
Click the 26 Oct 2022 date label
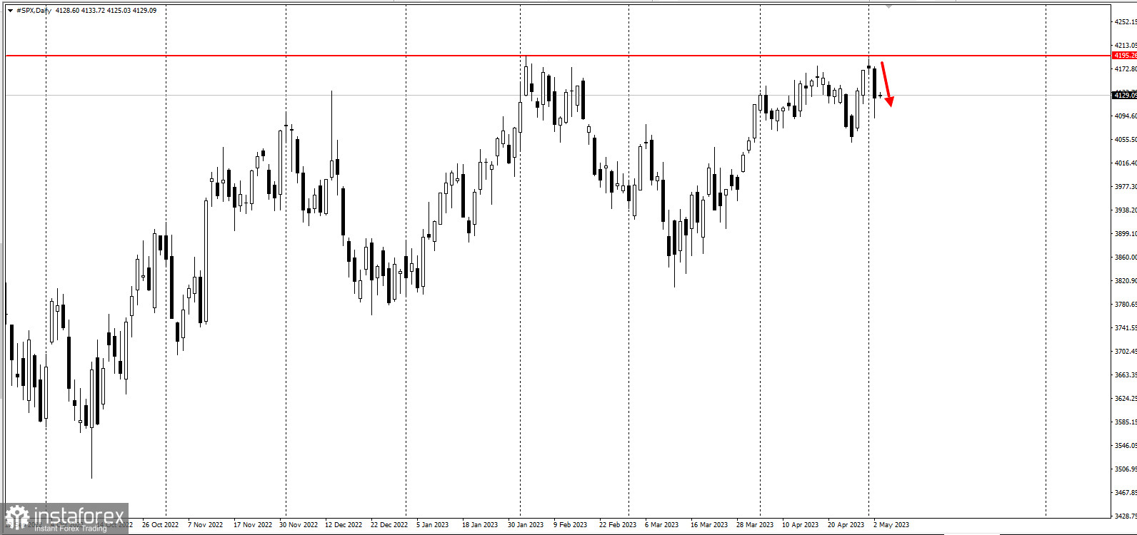pos(160,525)
